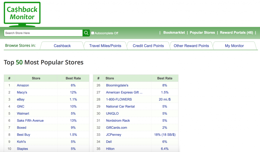Select the Kohl's store link
This screenshot has height=152, width=260.
[x=21, y=142]
